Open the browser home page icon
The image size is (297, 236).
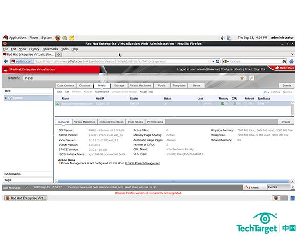click(292, 61)
